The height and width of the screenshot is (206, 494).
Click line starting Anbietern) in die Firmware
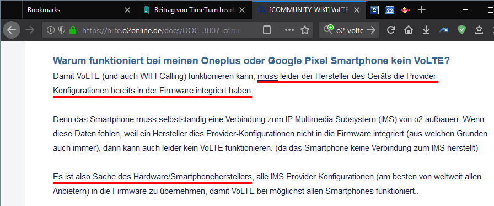235,191
